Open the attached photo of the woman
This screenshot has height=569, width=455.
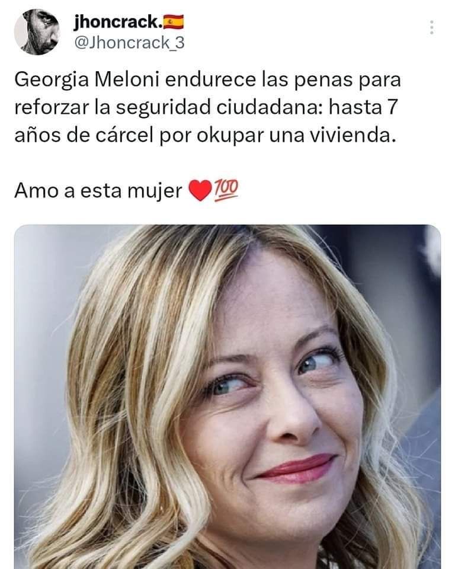pyautogui.click(x=227, y=397)
